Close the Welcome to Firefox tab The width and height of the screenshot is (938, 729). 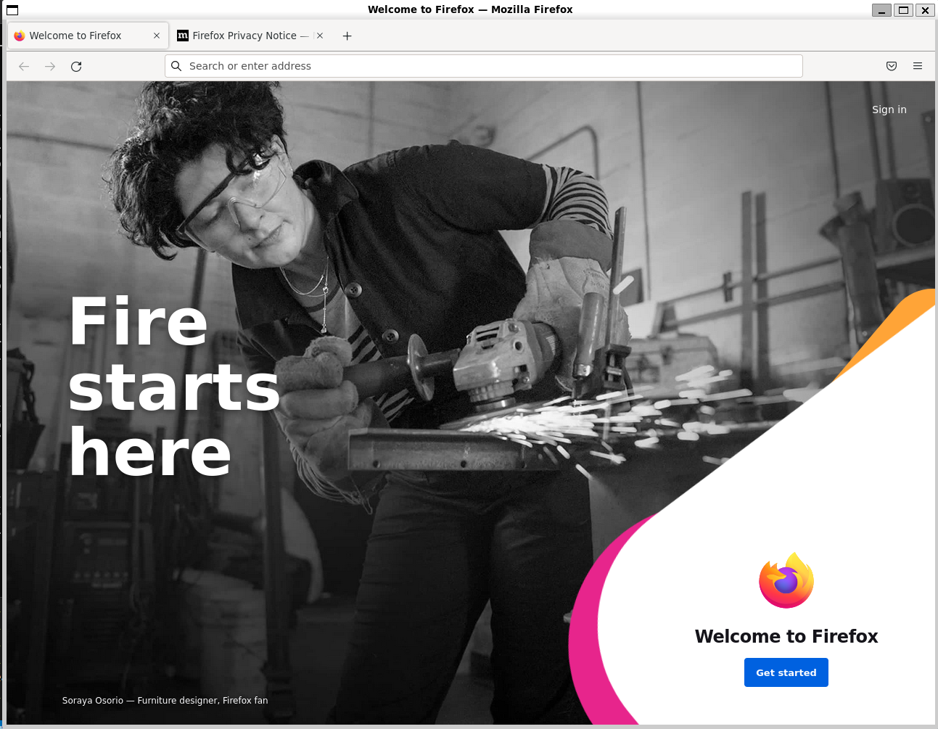click(157, 36)
